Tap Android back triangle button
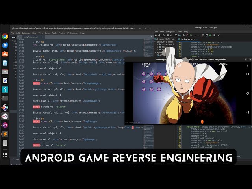Image resolution: width=252 pixels, height=189 pixels. coord(248,112)
